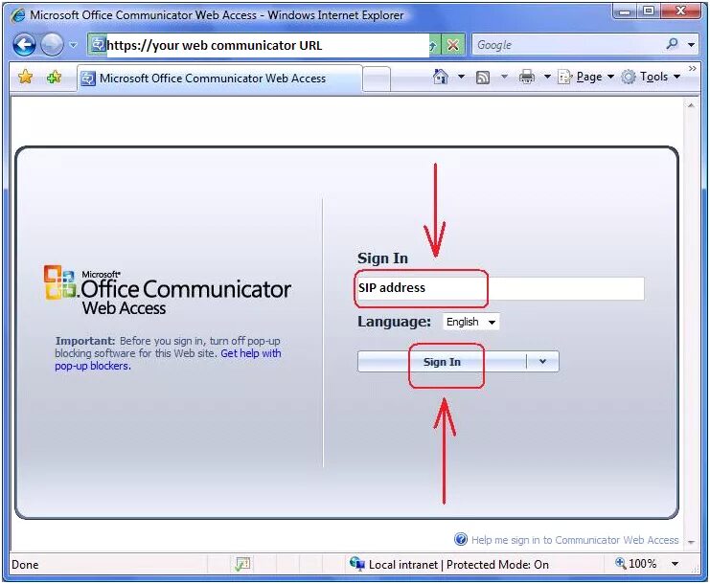
Task: Click the SIP address sign-in field
Action: pos(500,288)
